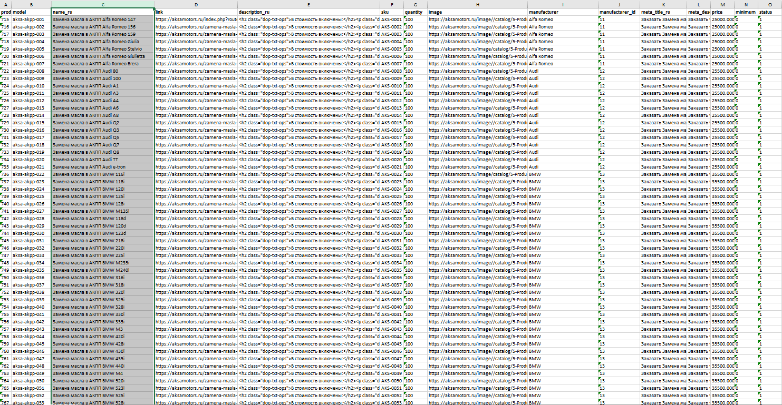The image size is (782, 405).
Task: Click the 'price' header cell
Action: click(722, 12)
